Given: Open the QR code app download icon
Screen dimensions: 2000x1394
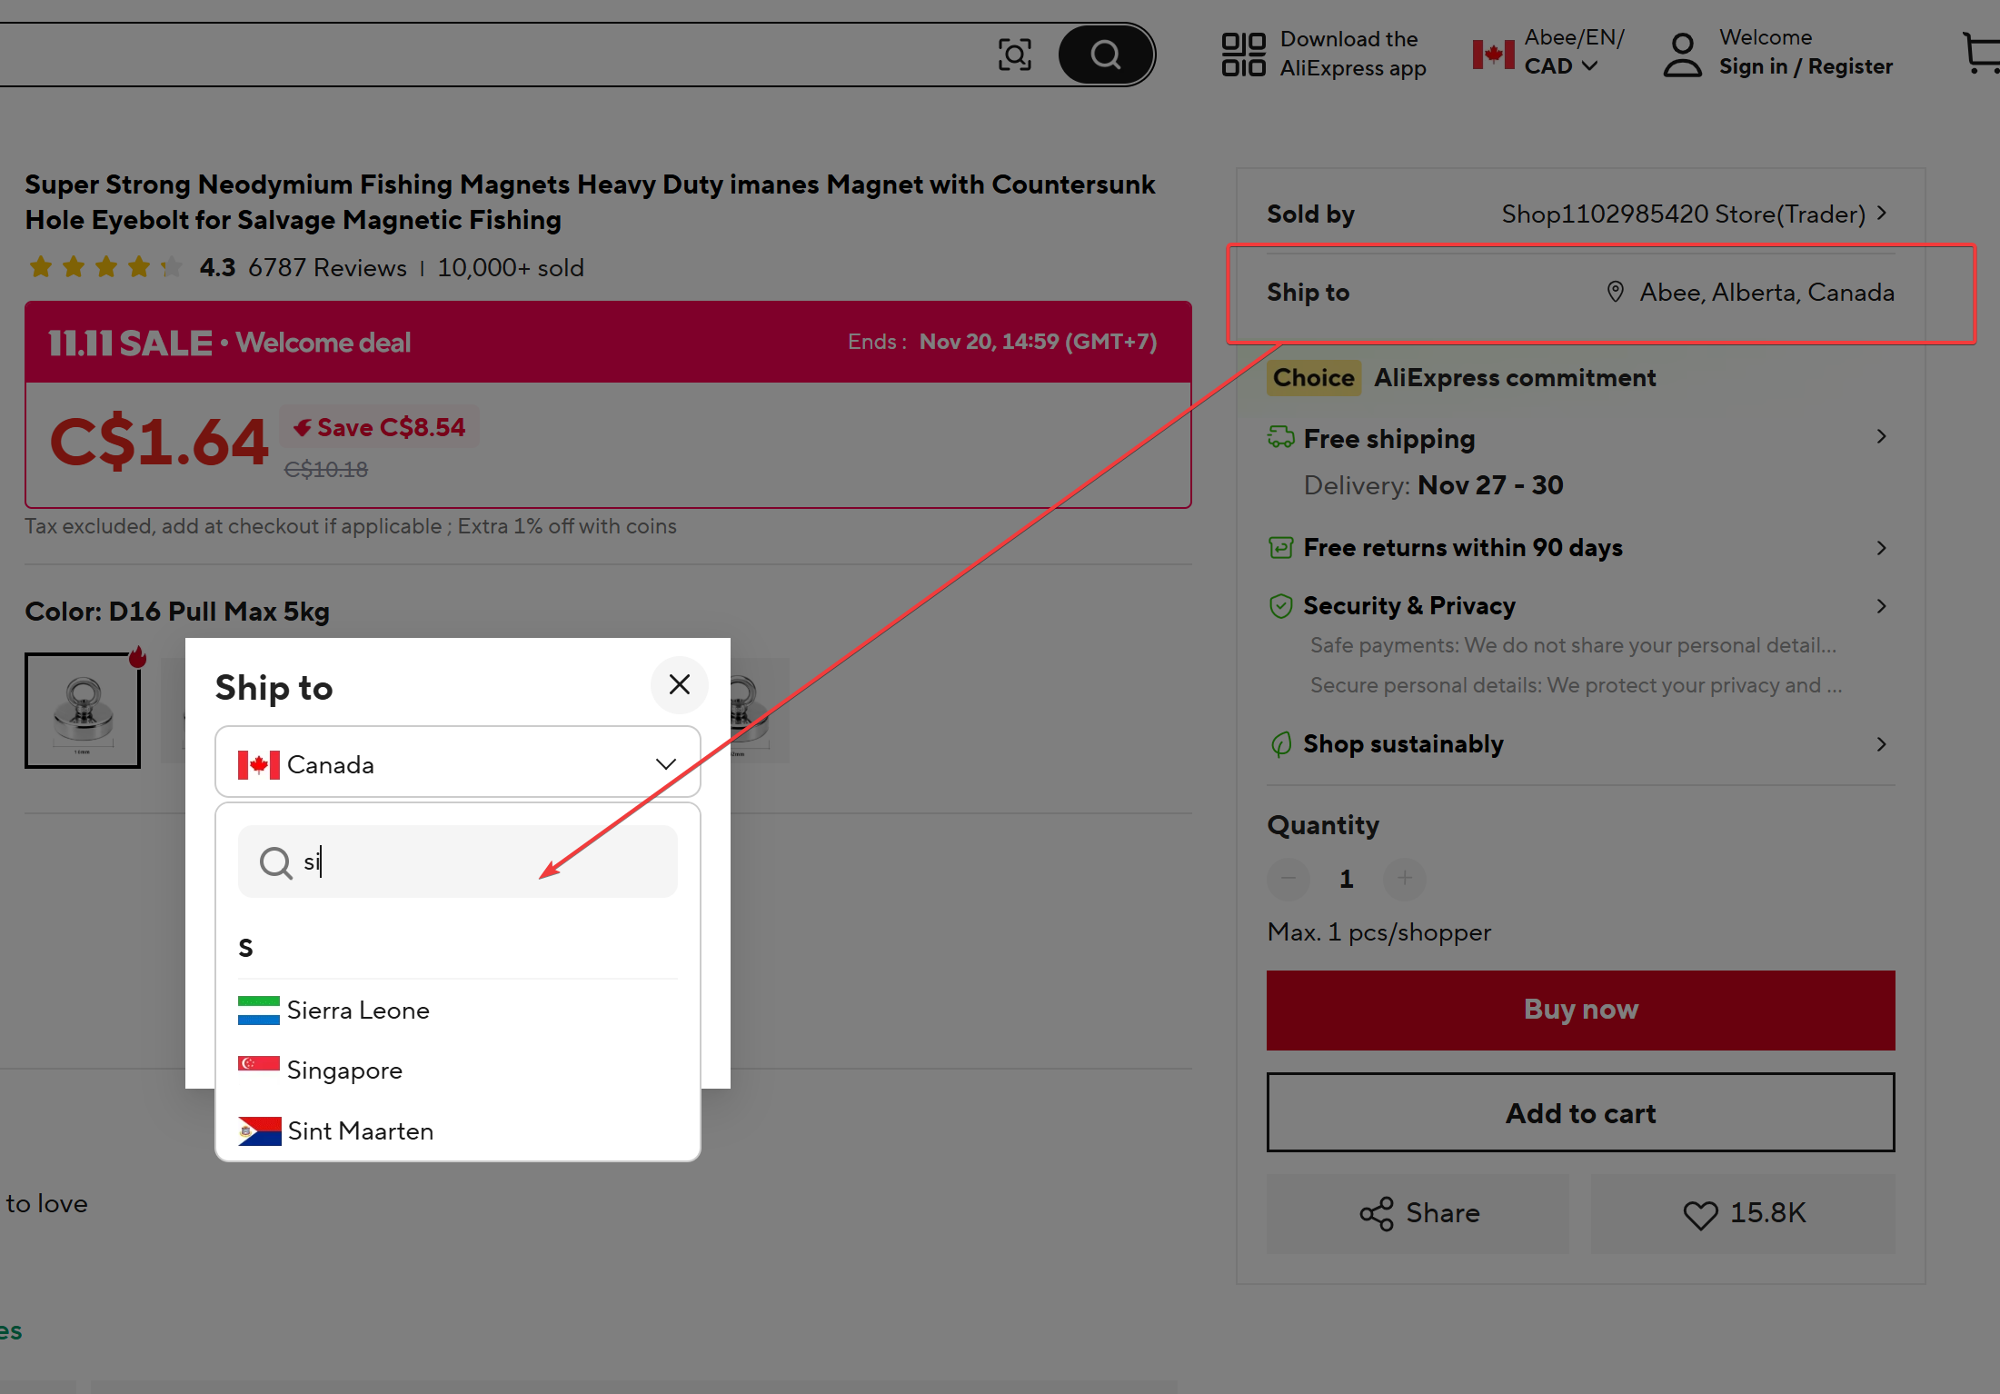Looking at the screenshot, I should [x=1243, y=55].
